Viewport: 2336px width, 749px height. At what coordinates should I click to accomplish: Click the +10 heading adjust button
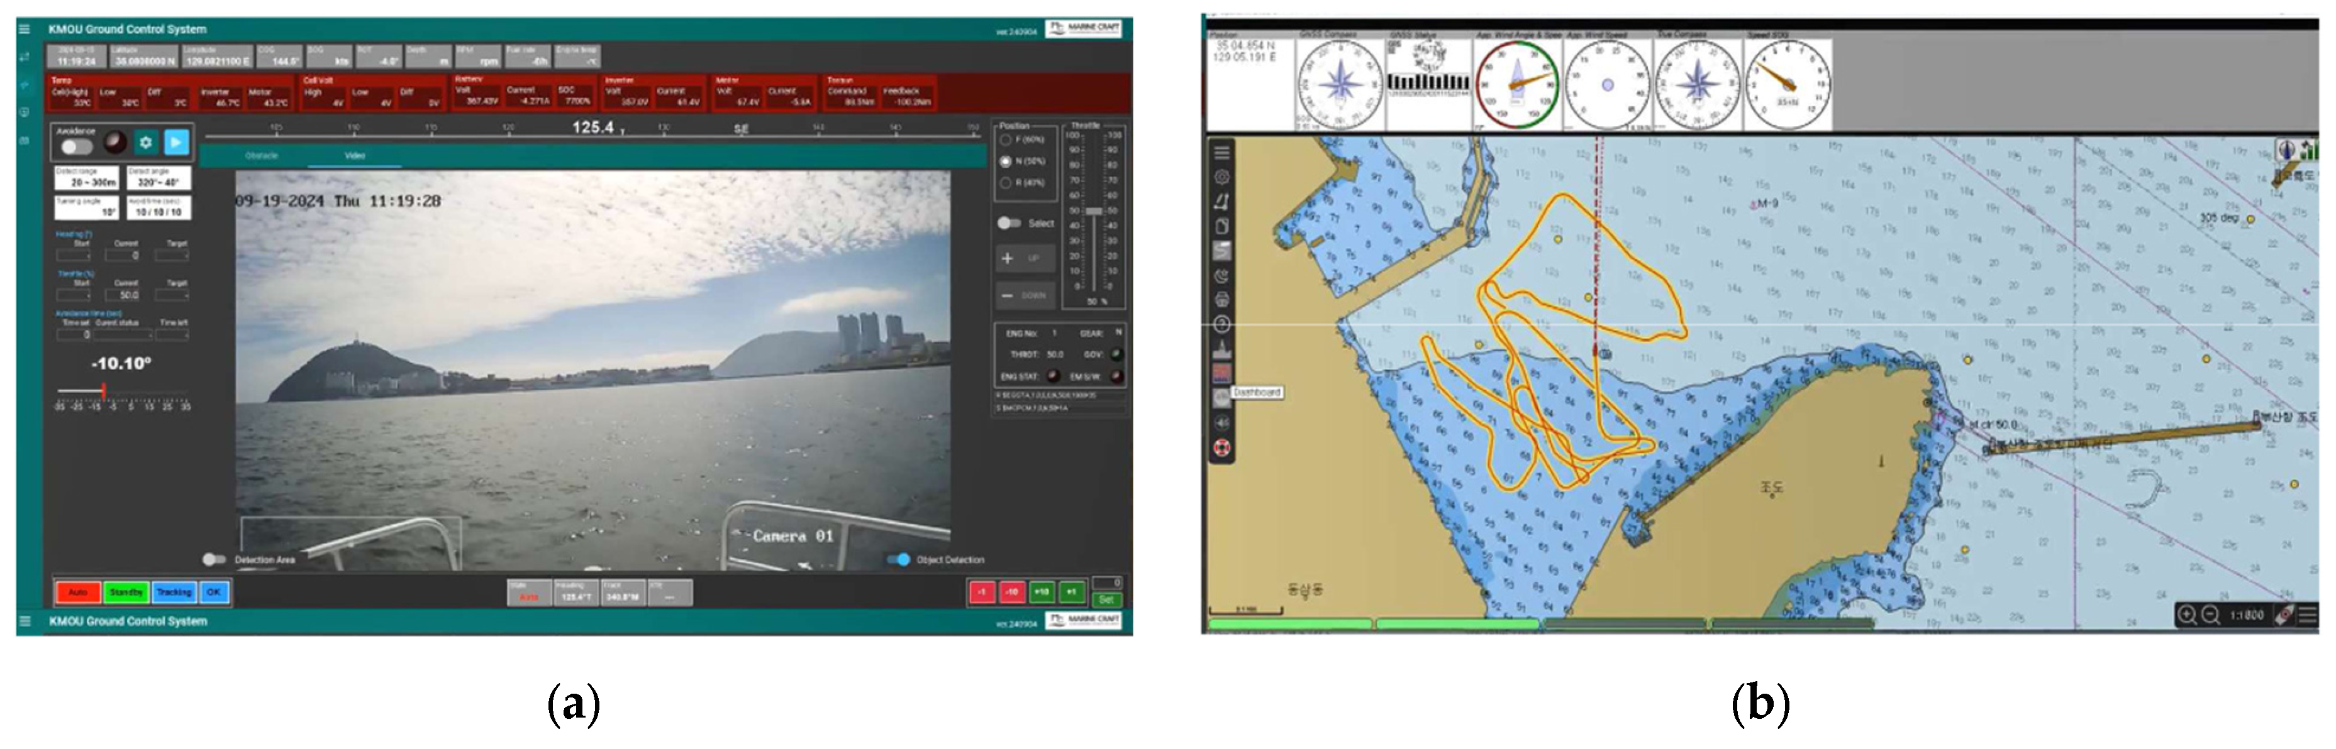[x=1042, y=593]
